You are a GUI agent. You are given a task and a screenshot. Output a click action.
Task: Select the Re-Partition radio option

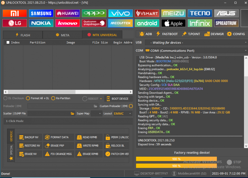click(53, 98)
